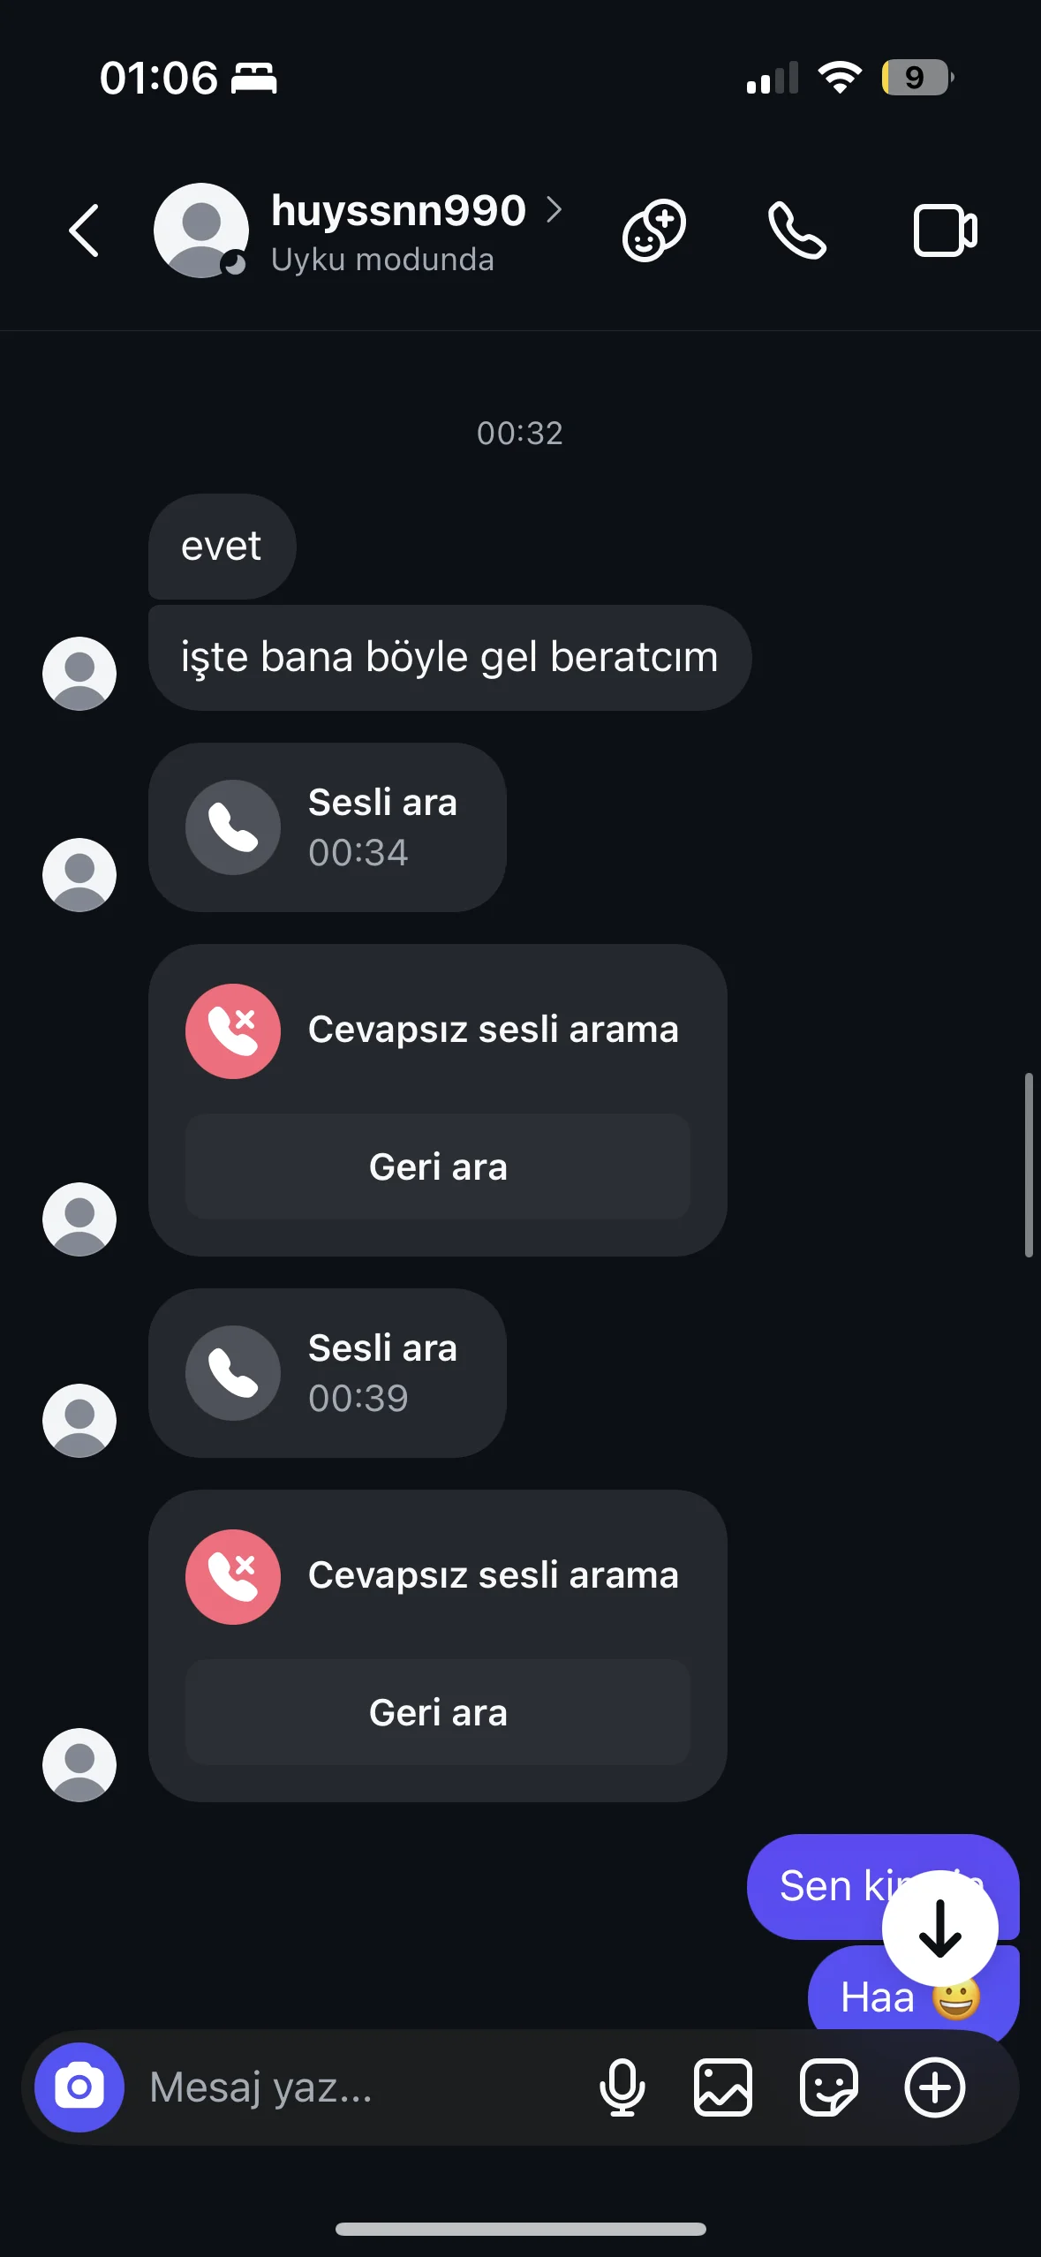Image resolution: width=1041 pixels, height=2257 pixels.
Task: Tap the first Geri ara button
Action: tap(438, 1166)
